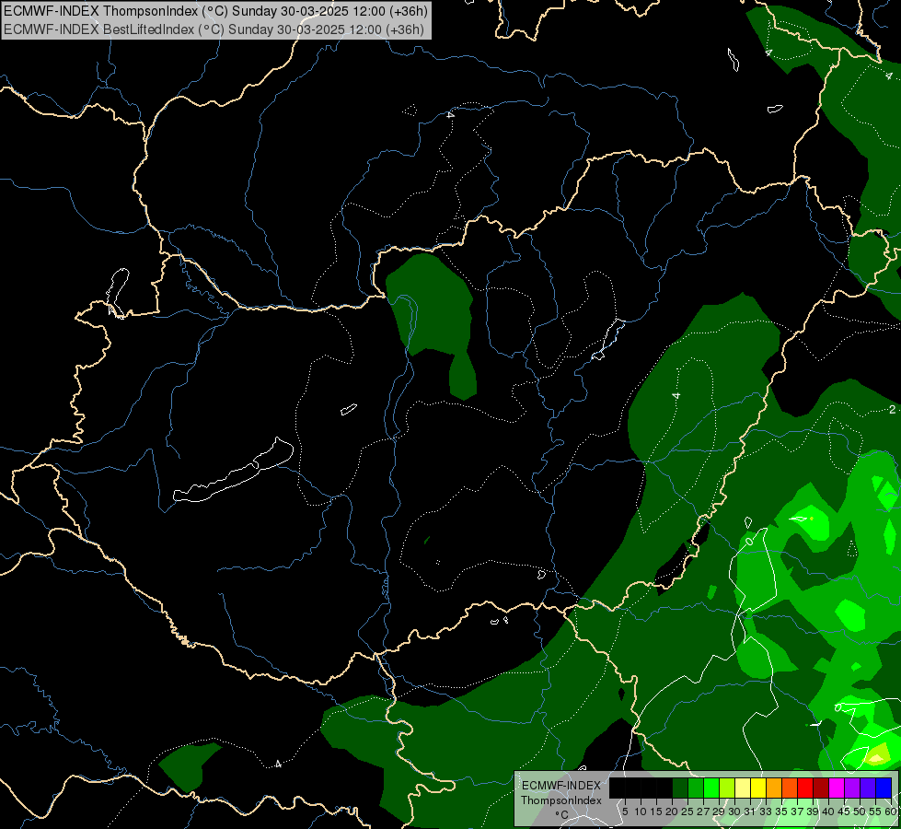Click the BestLiftedIndex title line at top
Viewport: 901px width, 829px height.
click(214, 29)
